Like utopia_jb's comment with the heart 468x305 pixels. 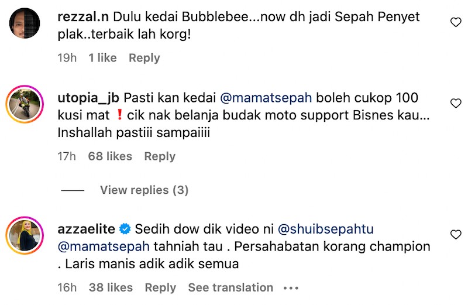pyautogui.click(x=456, y=104)
